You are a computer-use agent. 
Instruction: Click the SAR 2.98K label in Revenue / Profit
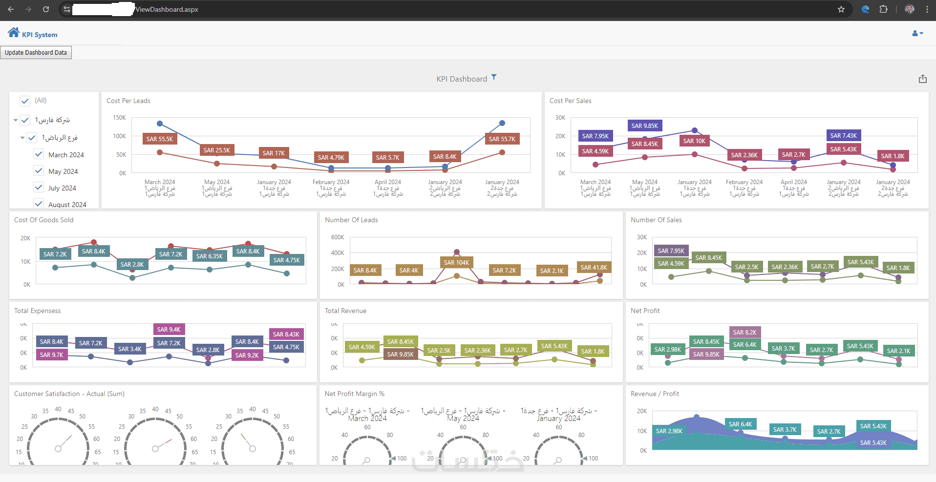pos(668,431)
